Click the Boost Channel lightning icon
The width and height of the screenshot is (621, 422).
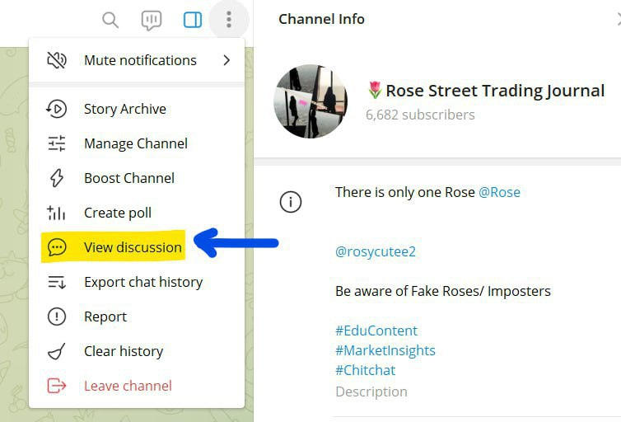(x=57, y=178)
